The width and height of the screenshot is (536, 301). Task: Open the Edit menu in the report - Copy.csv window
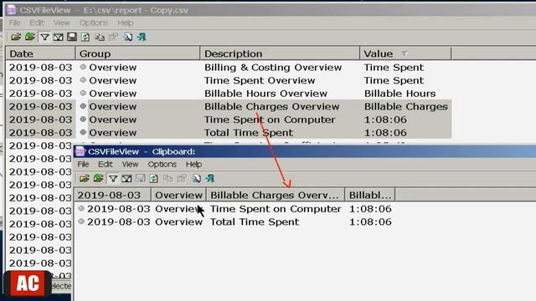click(37, 23)
